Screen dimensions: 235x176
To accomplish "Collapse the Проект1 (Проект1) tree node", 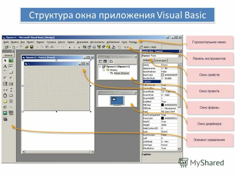I will (x=100, y=67).
